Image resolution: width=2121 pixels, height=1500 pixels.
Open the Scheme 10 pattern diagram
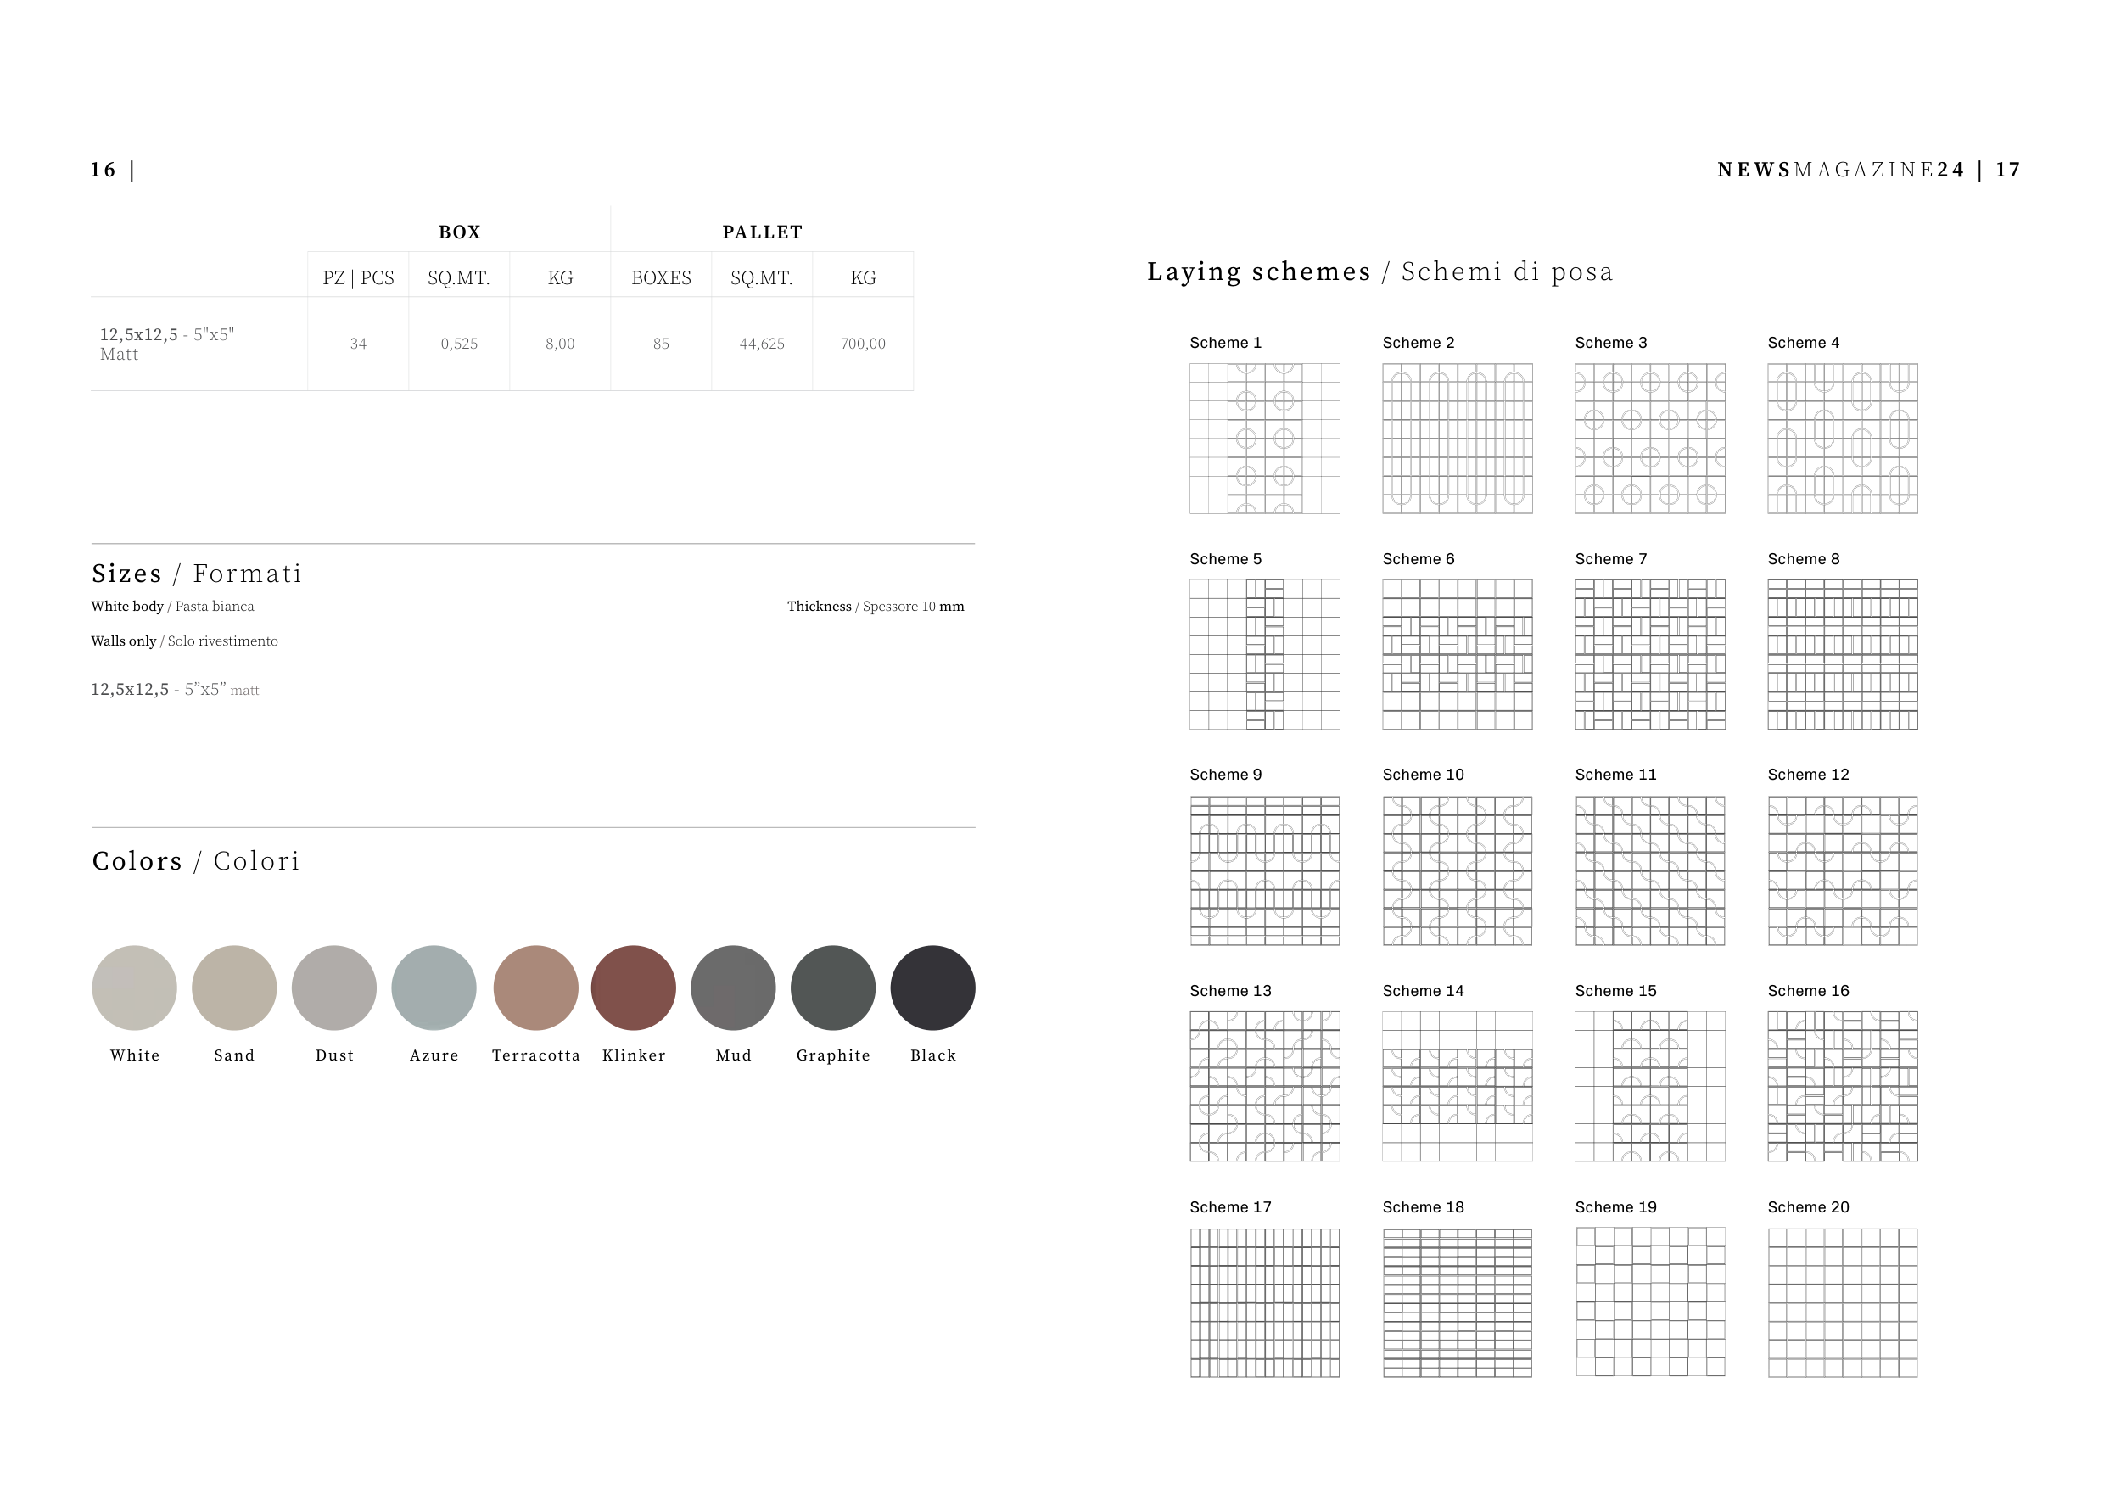(1457, 870)
